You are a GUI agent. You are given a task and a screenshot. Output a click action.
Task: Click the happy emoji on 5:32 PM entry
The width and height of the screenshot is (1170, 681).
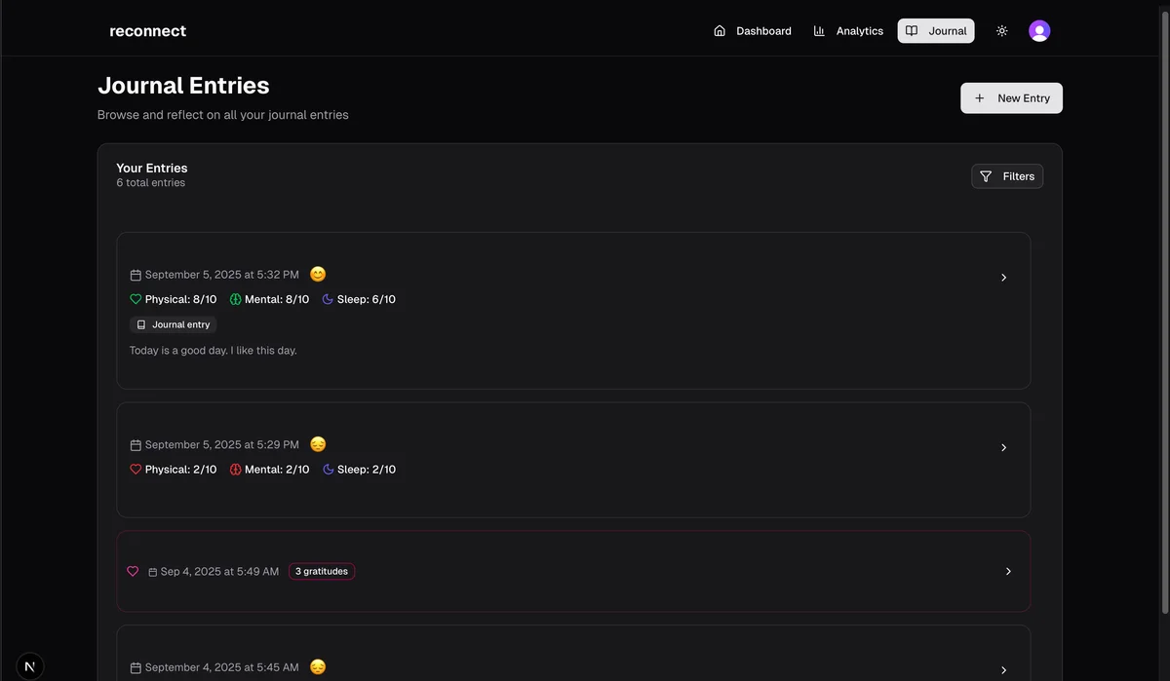318,275
